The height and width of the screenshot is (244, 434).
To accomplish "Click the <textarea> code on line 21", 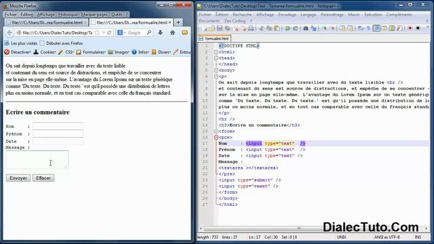I will pos(248,168).
